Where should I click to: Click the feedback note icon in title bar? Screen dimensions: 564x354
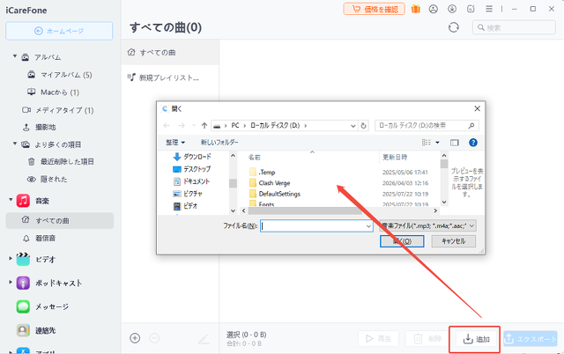[471, 9]
